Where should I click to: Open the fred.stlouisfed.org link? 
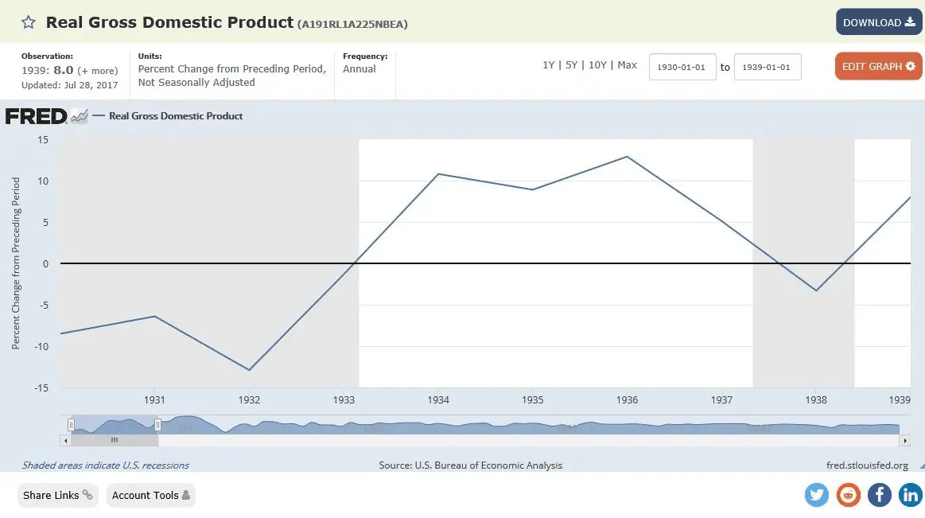[867, 465]
